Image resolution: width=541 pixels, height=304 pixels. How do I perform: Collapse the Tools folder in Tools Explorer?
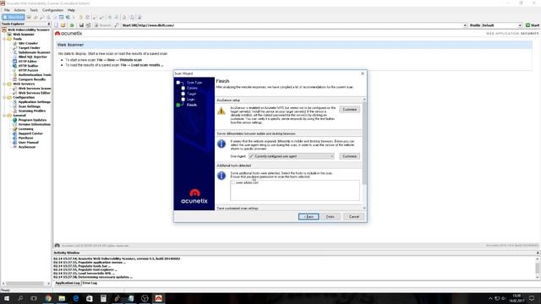click(4, 39)
